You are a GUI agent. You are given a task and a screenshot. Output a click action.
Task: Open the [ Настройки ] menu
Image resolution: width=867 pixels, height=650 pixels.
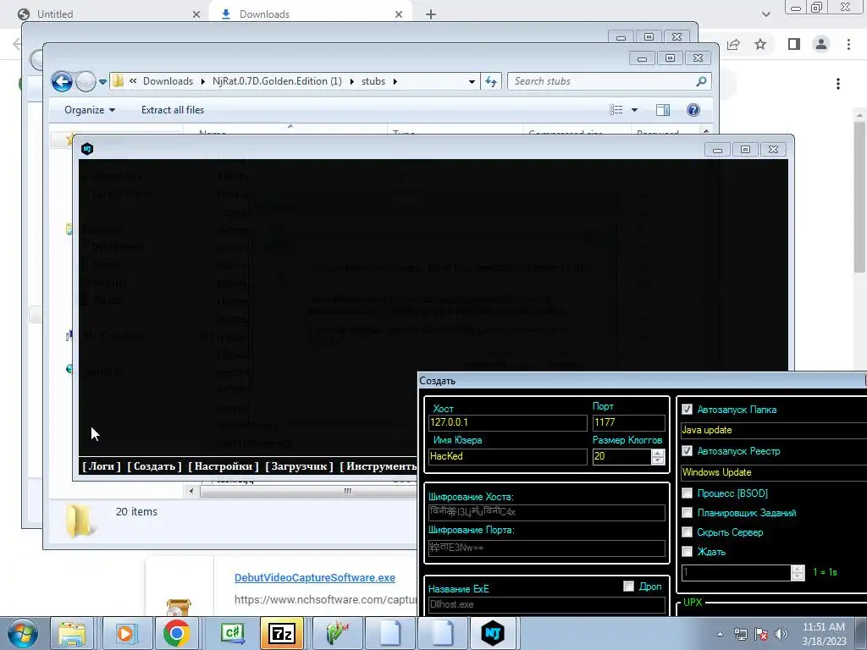pyautogui.click(x=224, y=466)
